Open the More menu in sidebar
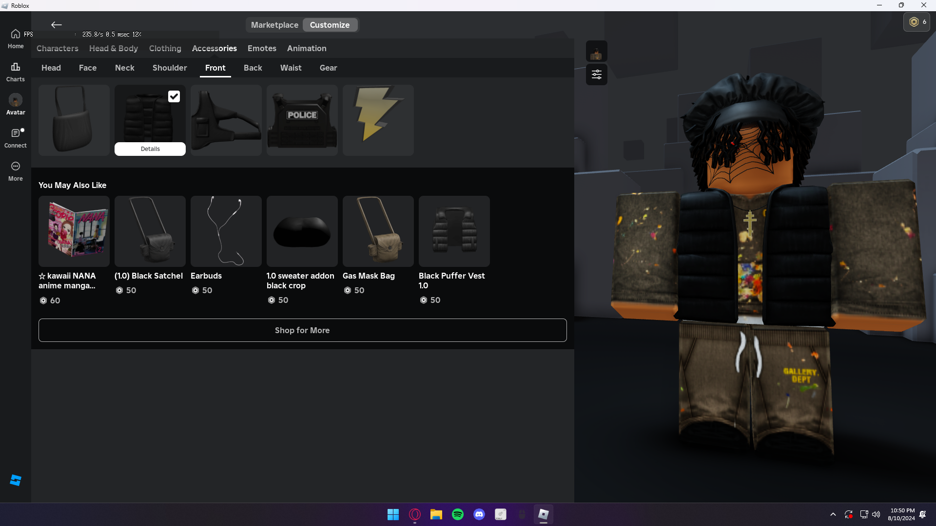Screen dimensions: 936x526 click(16, 171)
